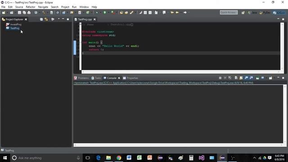Open Project Explorer view menu arrow
Image resolution: width=288 pixels, height=162 pixels.
pyautogui.click(x=58, y=19)
